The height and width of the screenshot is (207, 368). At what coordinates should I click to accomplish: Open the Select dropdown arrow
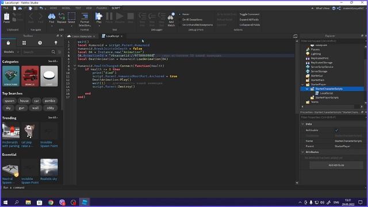[71, 26]
